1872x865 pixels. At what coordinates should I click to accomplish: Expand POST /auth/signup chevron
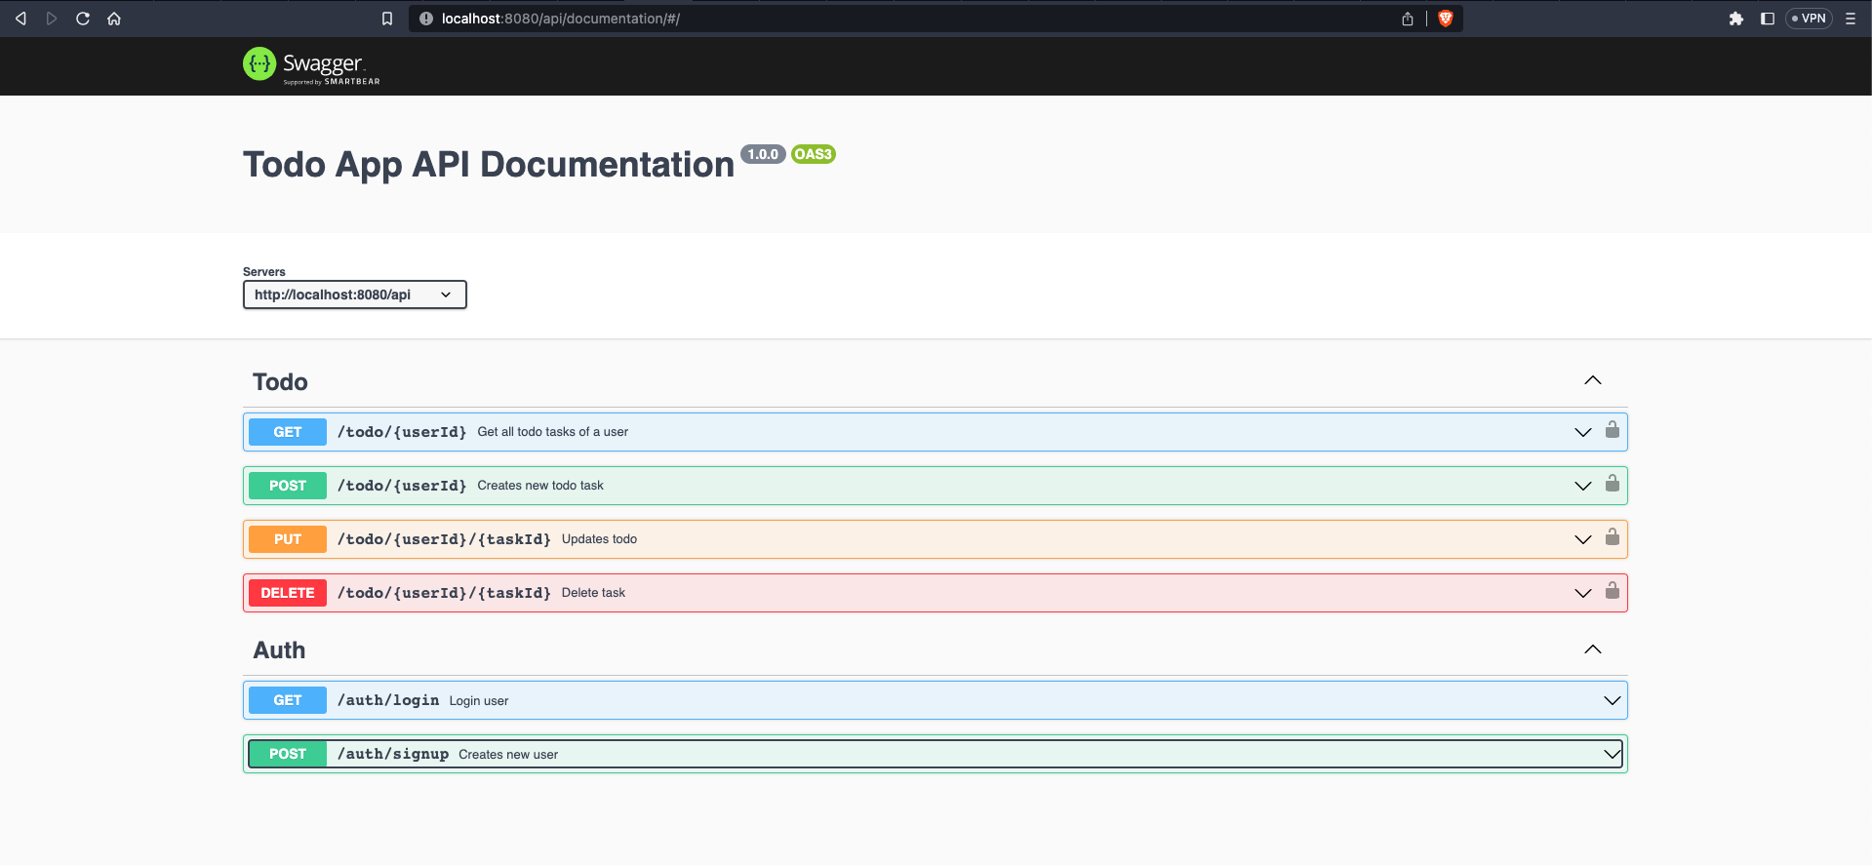coord(1613,754)
